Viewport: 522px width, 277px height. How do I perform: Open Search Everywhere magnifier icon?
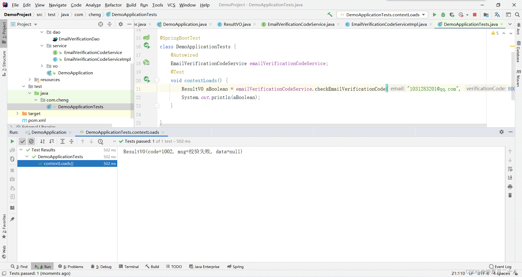coord(517,15)
